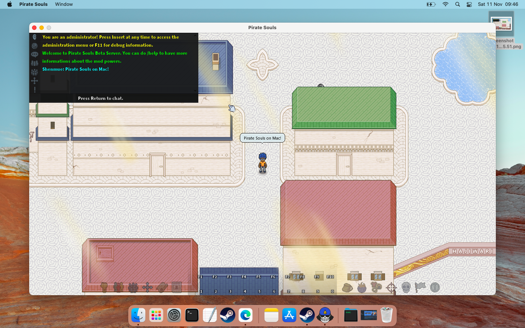The height and width of the screenshot is (328, 525).
Task: Click the round exclamation badge icon
Action: (x=435, y=288)
